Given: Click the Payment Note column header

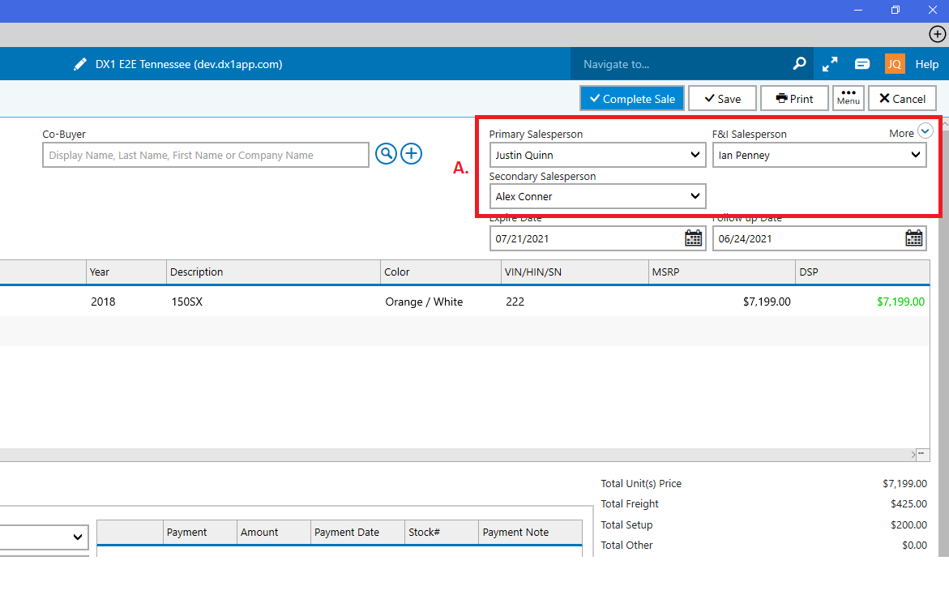Looking at the screenshot, I should (x=530, y=532).
